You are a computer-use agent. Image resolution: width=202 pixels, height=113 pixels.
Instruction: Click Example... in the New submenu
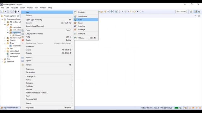point(86,34)
